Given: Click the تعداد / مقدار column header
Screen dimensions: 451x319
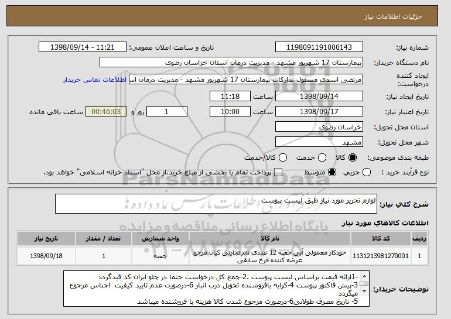Looking at the screenshot, I should (x=104, y=239).
